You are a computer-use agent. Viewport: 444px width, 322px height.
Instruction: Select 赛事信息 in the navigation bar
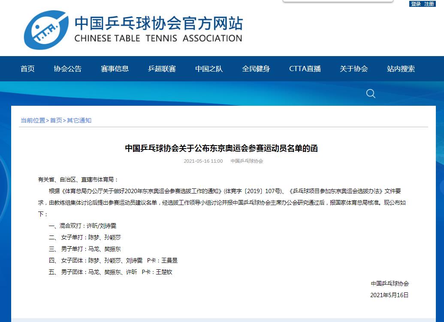point(115,69)
